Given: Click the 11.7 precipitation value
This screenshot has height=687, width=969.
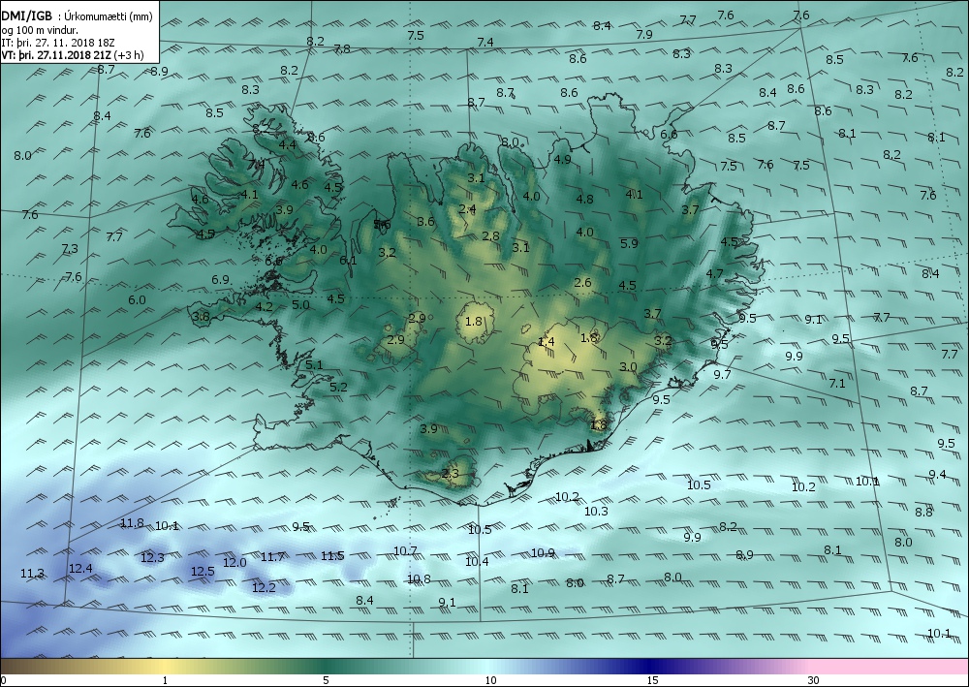Looking at the screenshot, I should [272, 557].
